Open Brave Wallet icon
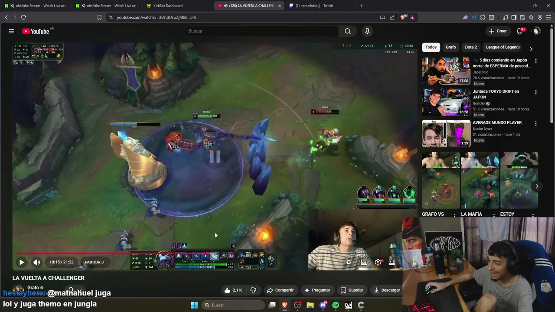555x312 pixels. pyautogui.click(x=522, y=17)
